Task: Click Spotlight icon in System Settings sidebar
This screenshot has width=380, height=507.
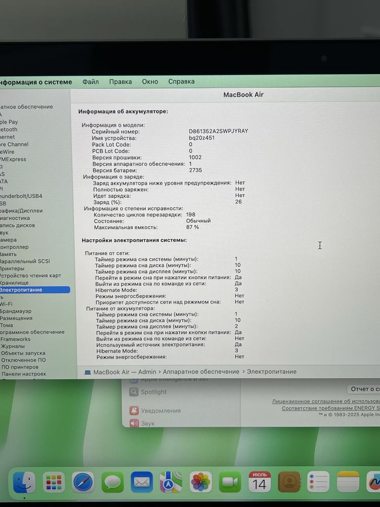Action: point(133,392)
